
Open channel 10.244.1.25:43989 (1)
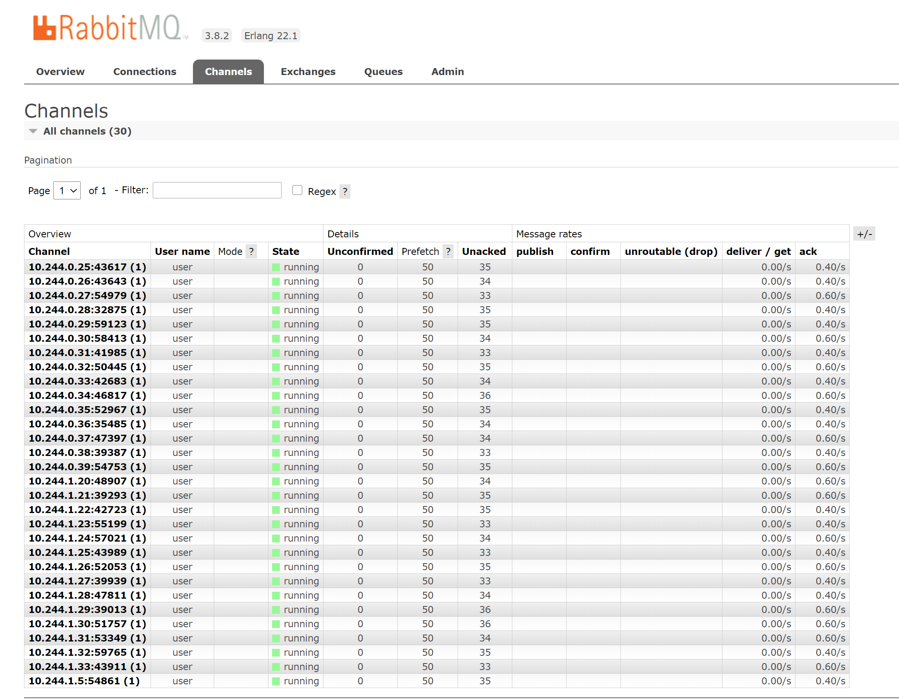tap(87, 553)
